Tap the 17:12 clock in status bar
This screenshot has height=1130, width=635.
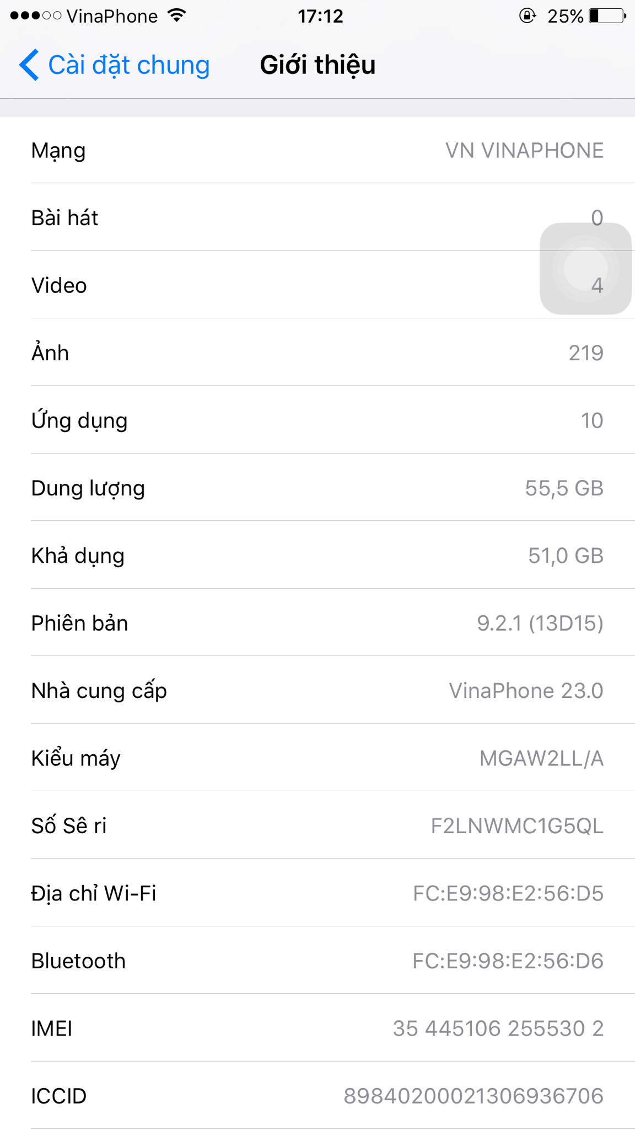(x=320, y=16)
